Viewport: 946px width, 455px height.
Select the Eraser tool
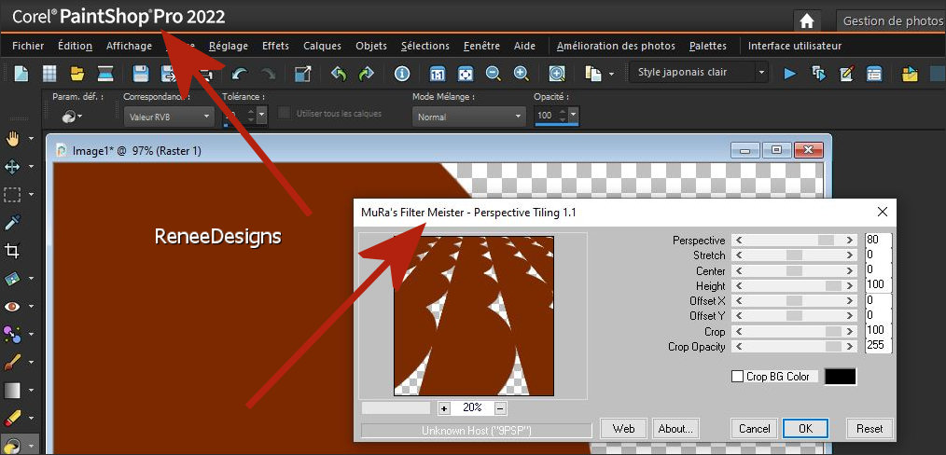(x=13, y=418)
